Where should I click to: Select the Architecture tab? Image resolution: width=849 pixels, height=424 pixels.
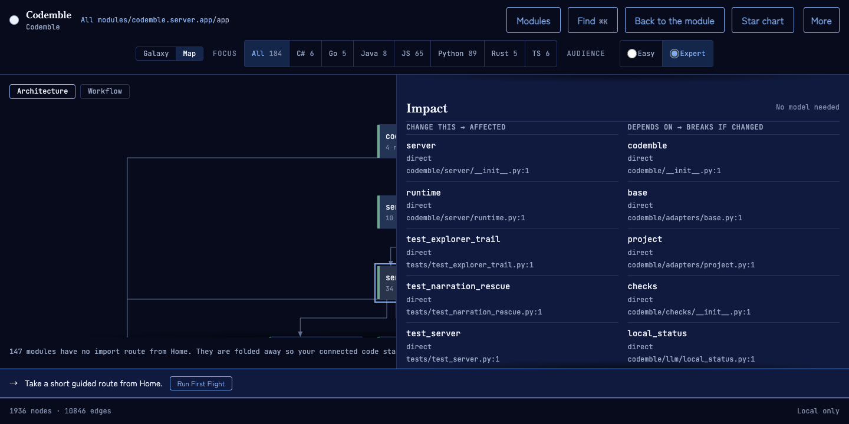pyautogui.click(x=42, y=91)
